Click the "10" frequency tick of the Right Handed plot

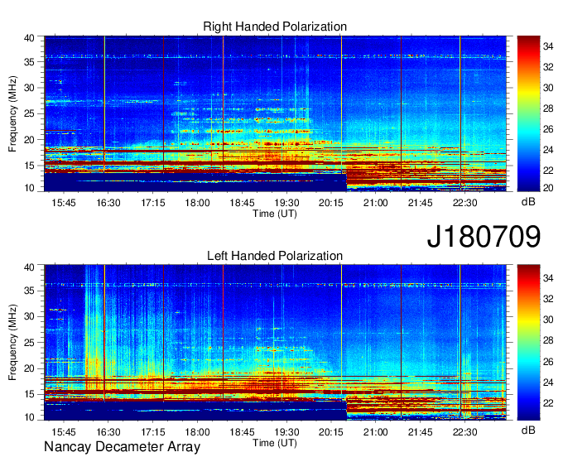pos(30,188)
